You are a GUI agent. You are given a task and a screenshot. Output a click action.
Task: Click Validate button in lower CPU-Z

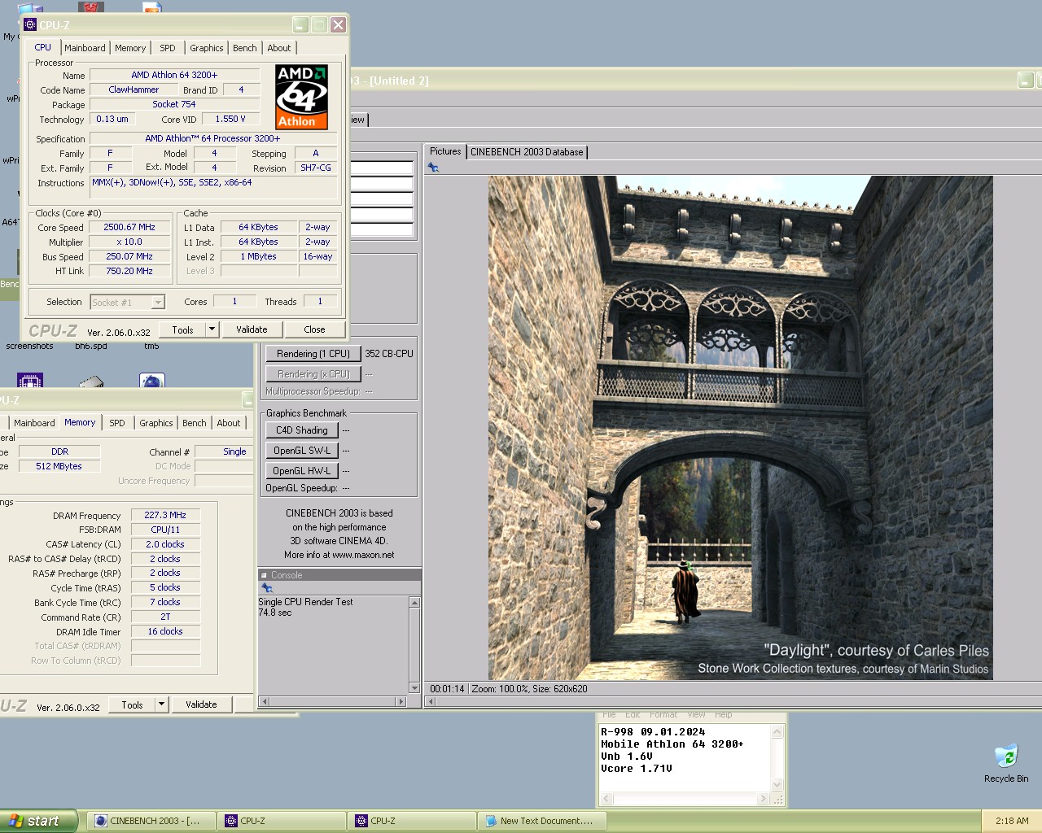pos(201,704)
